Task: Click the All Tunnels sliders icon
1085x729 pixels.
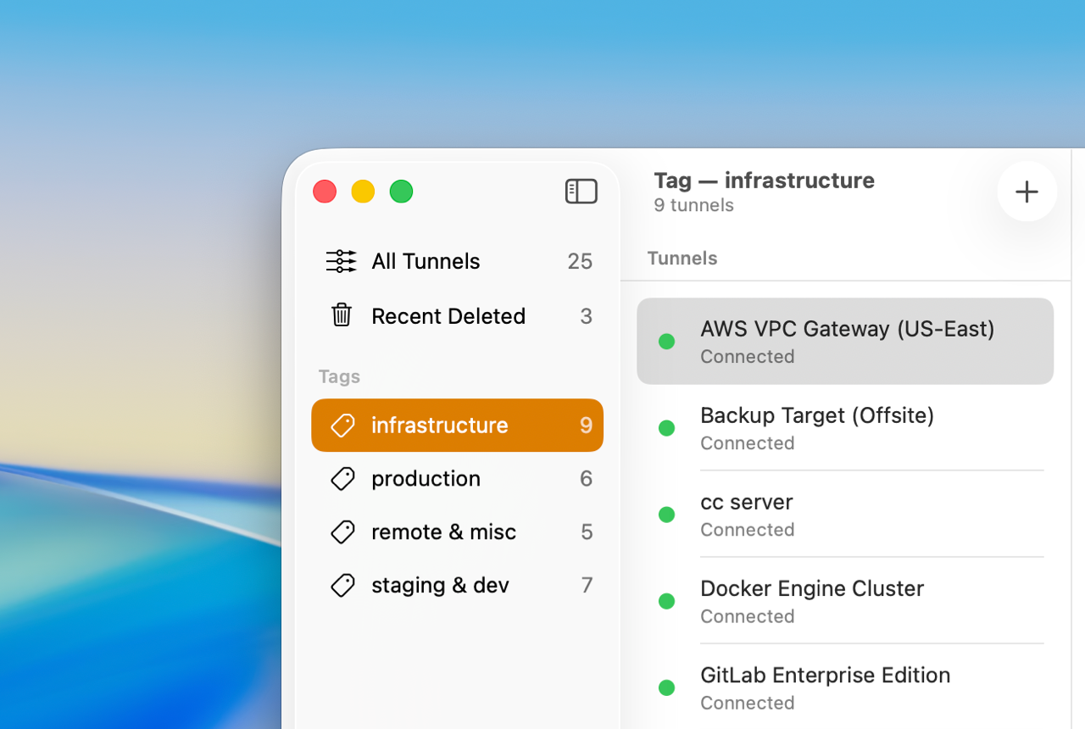Action: point(341,261)
